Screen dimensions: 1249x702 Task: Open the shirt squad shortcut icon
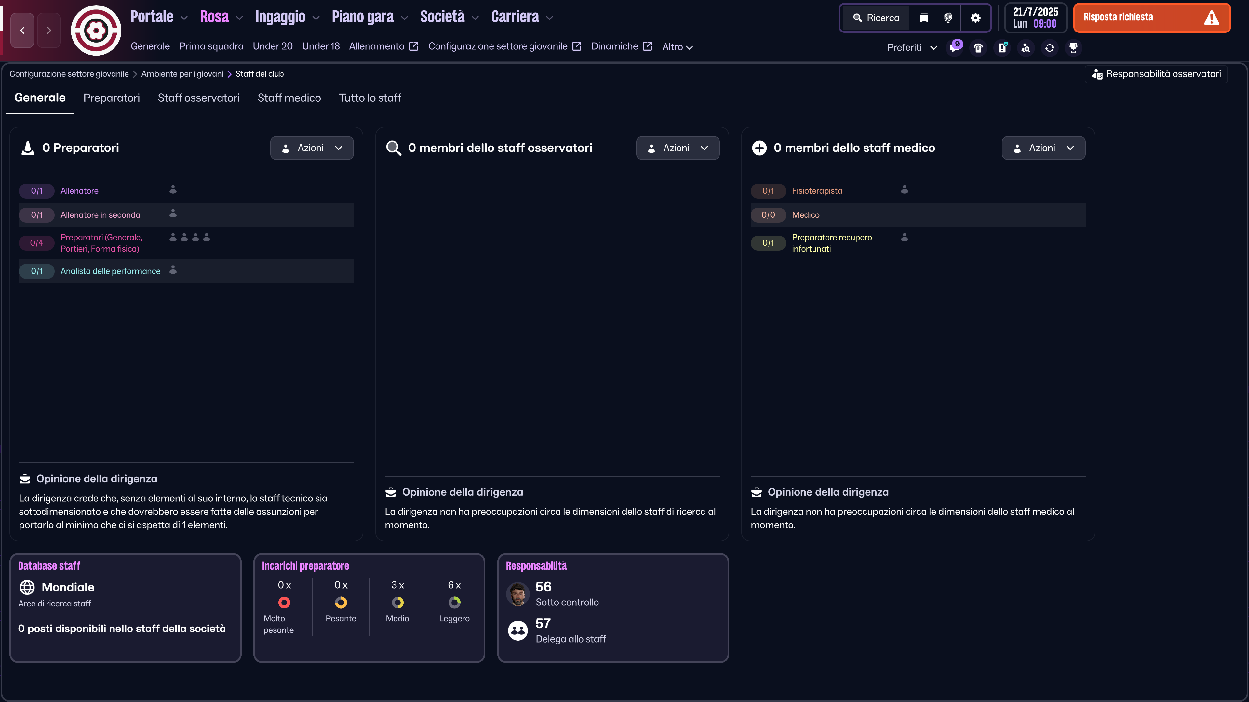click(x=978, y=47)
